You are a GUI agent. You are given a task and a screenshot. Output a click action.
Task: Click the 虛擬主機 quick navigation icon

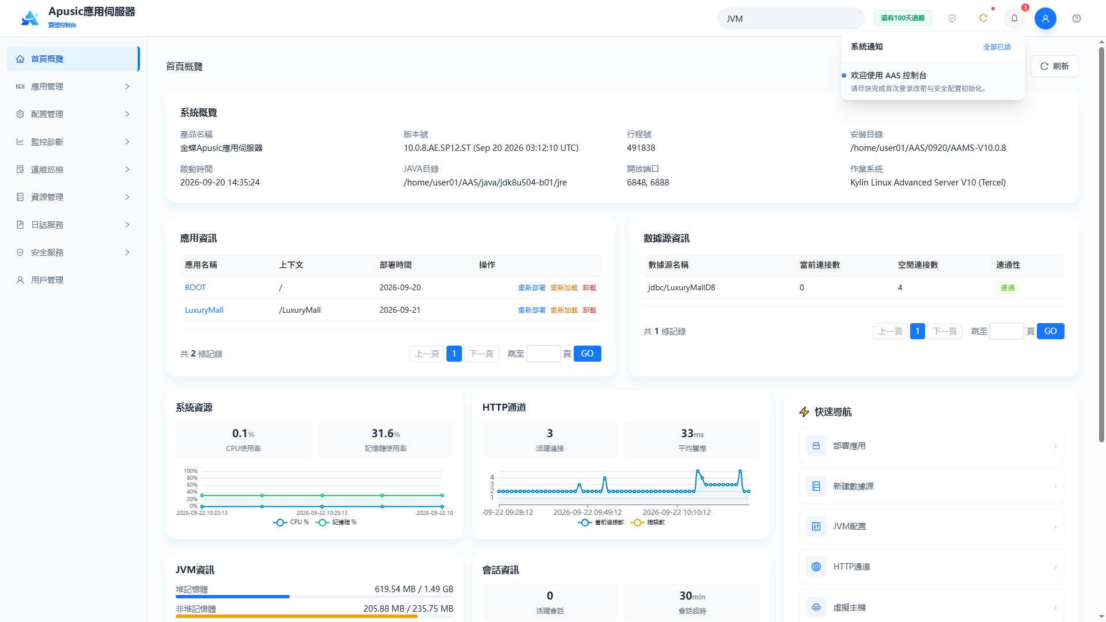pos(816,607)
